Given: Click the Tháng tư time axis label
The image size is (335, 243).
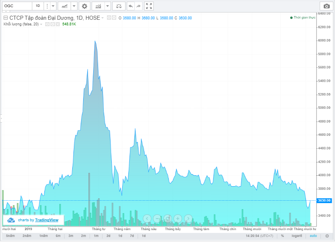Looking at the screenshot, I should point(98,229).
